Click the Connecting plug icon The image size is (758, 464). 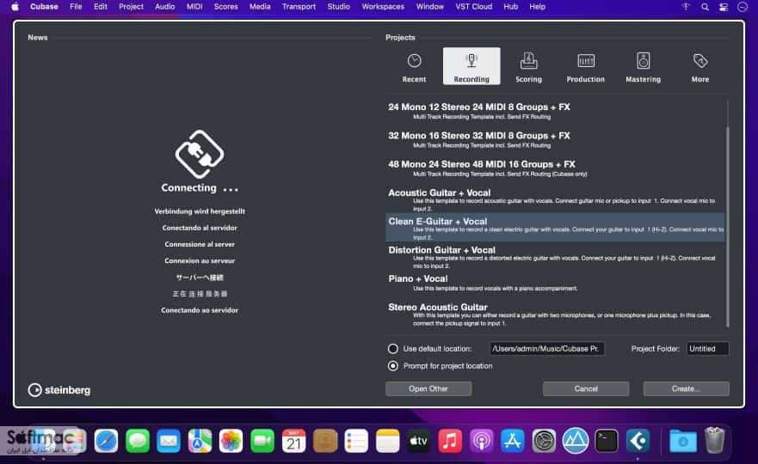tap(199, 154)
